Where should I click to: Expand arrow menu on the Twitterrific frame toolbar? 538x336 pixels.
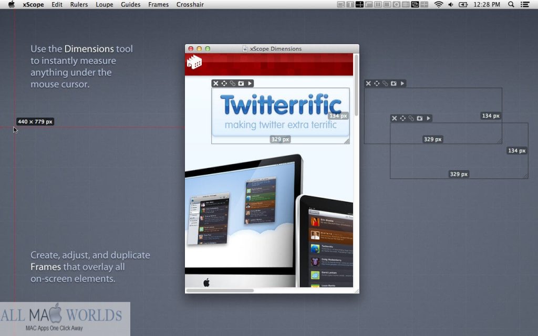[250, 83]
